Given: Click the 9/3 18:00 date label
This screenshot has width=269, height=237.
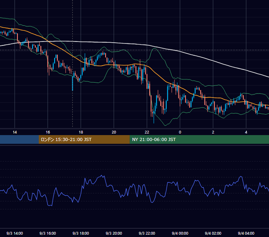Looking at the screenshot, I should [x=81, y=233].
